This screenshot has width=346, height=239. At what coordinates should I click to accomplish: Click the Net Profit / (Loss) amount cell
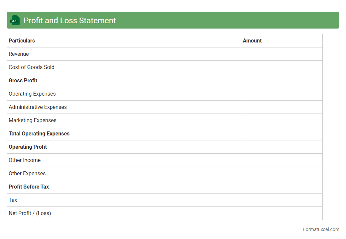(281, 213)
